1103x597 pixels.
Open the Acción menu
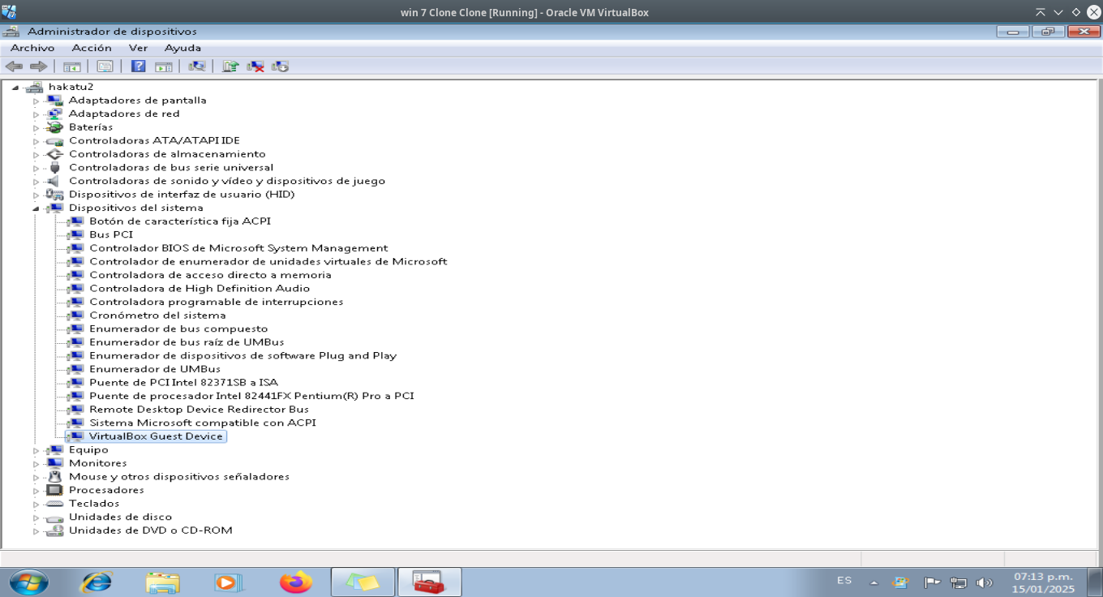(x=92, y=48)
